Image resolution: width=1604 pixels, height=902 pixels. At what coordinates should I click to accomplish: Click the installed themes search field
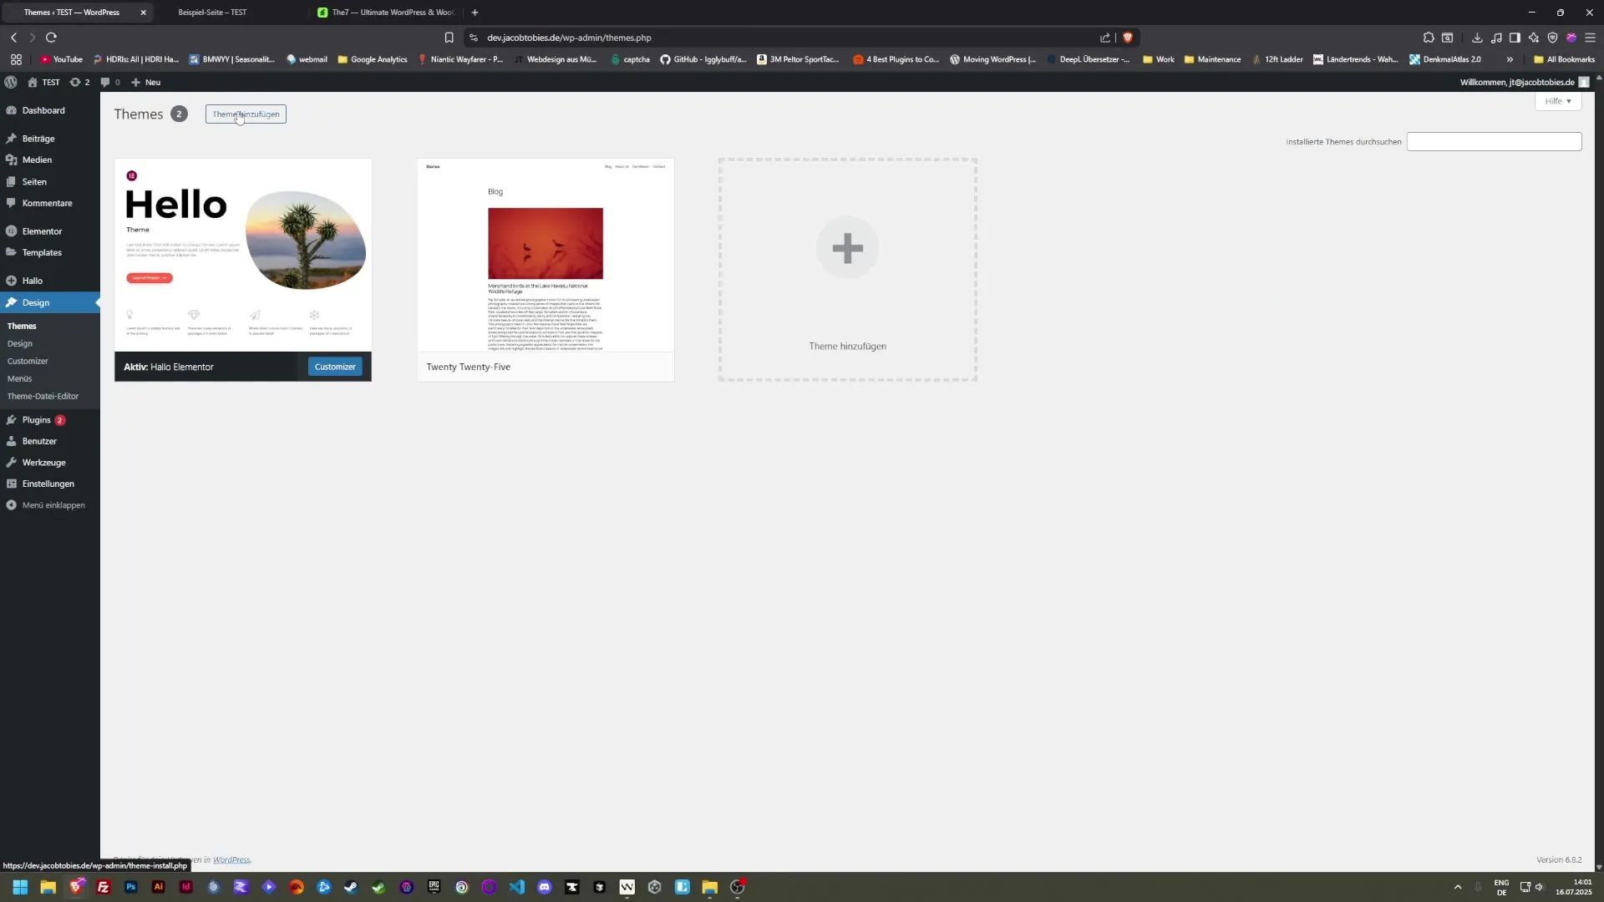(x=1494, y=141)
